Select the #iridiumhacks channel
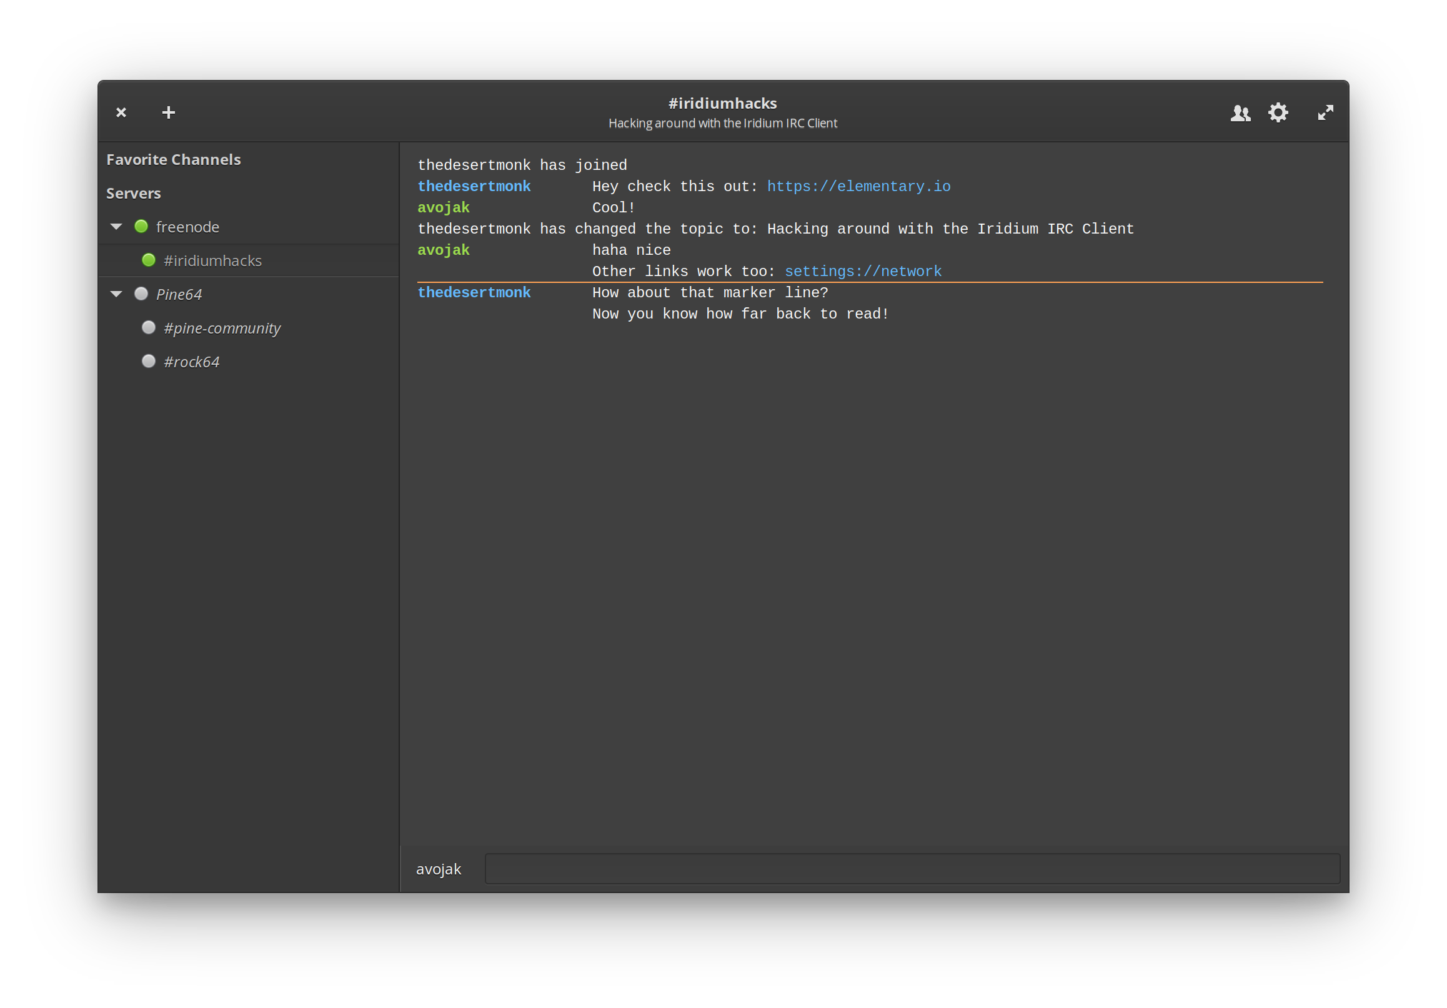This screenshot has height=1008, width=1447. [212, 261]
